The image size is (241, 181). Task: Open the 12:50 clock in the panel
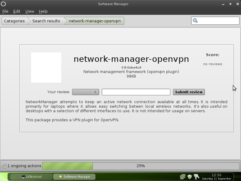click(217, 177)
